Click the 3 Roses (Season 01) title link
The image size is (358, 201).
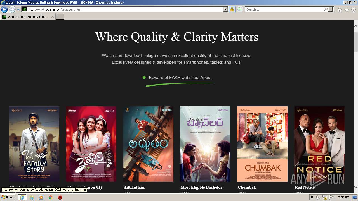pyautogui.click(x=84, y=187)
